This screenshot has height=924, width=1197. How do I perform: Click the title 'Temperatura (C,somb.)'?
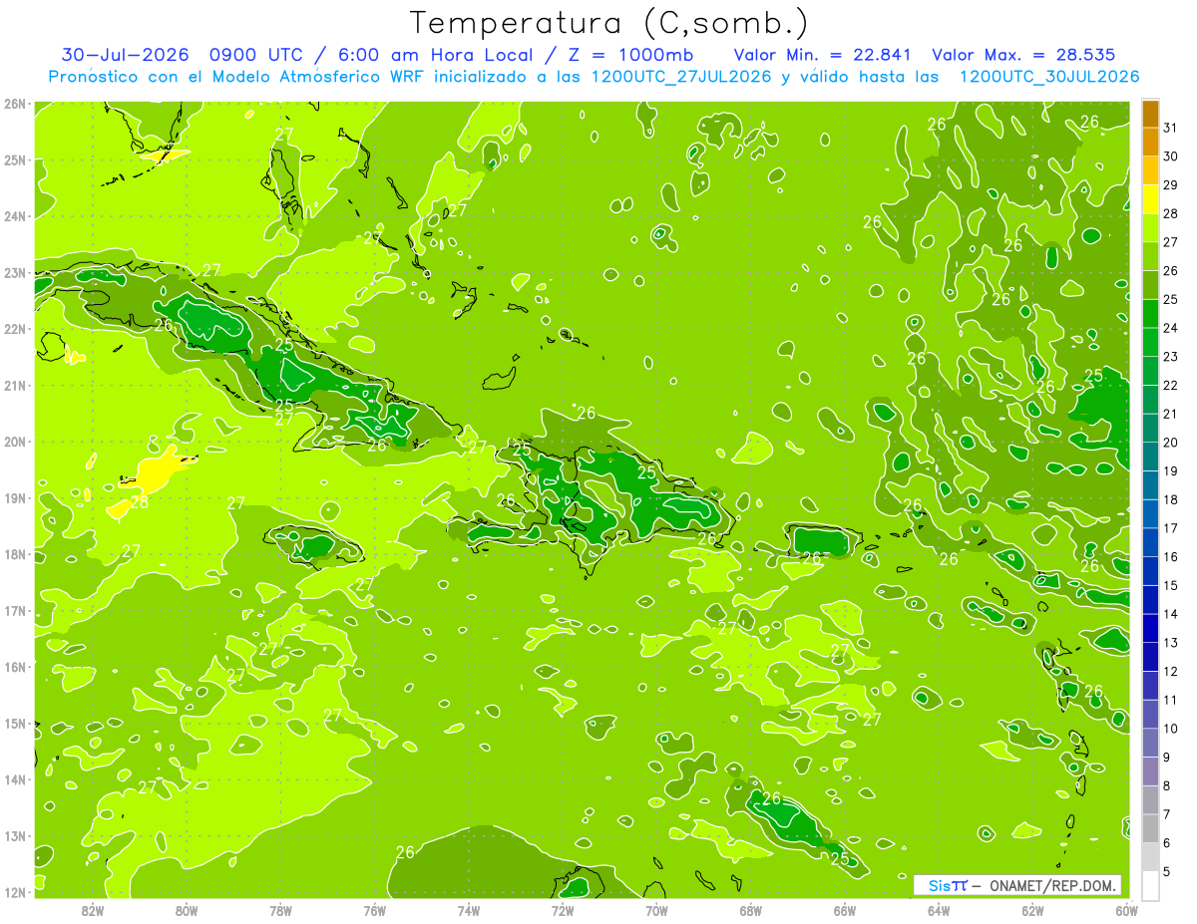click(609, 23)
